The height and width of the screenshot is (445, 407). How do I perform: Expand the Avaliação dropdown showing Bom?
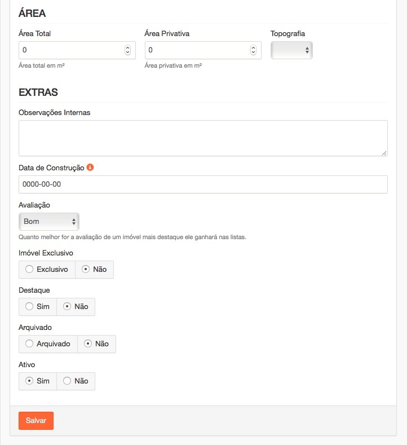pyautogui.click(x=49, y=222)
